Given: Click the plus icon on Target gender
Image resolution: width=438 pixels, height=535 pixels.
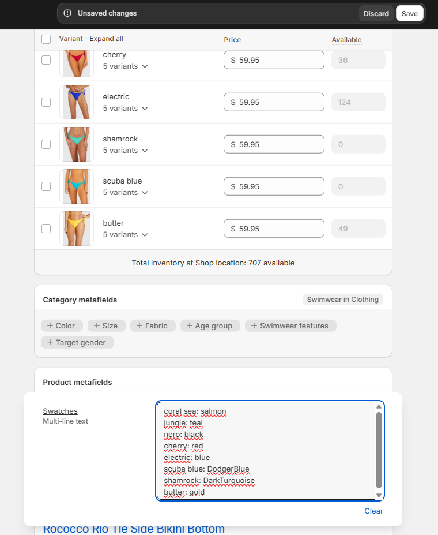Looking at the screenshot, I should coord(50,342).
